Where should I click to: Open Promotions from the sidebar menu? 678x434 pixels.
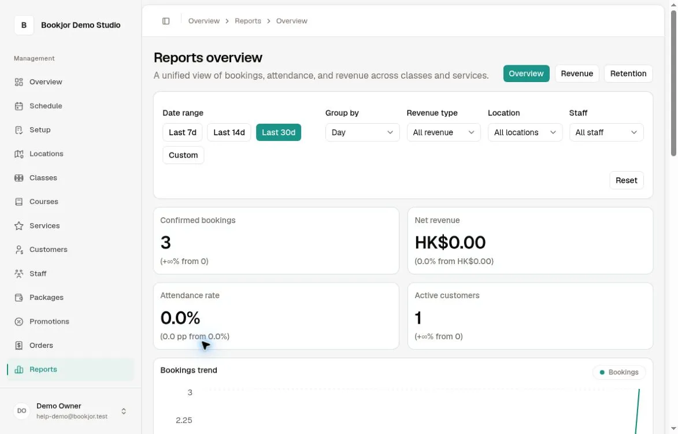pos(70,322)
